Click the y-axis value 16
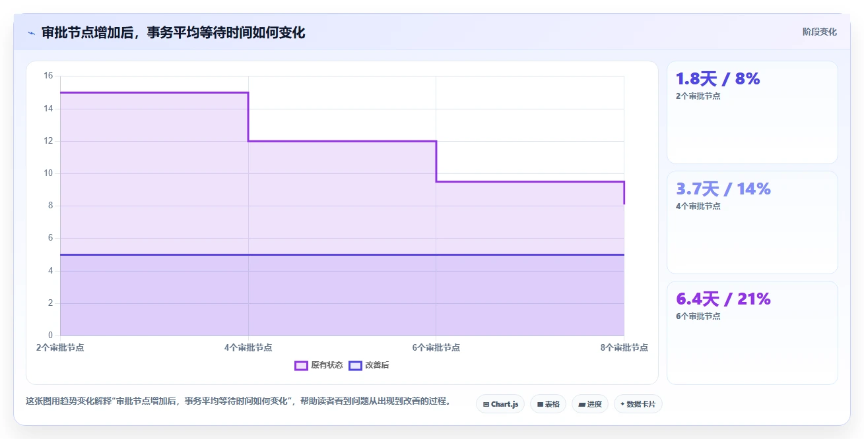This screenshot has width=864, height=439. click(x=48, y=76)
